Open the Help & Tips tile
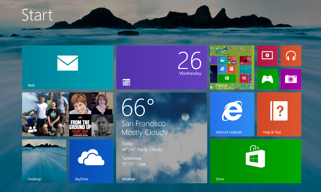The width and height of the screenshot is (321, 192). [279, 114]
